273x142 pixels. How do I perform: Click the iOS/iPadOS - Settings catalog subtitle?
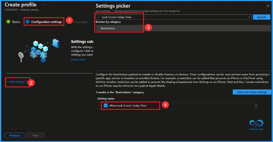point(22,10)
